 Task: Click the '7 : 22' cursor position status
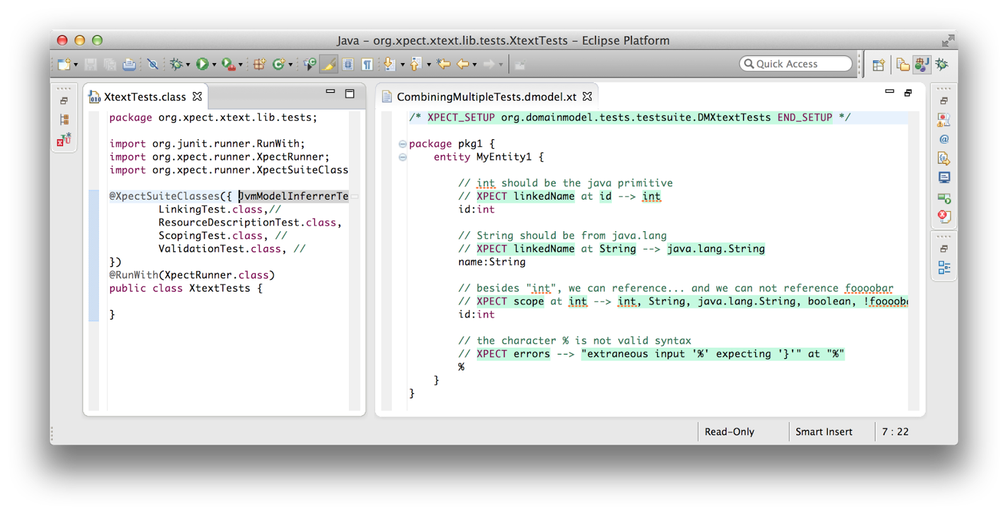click(895, 431)
